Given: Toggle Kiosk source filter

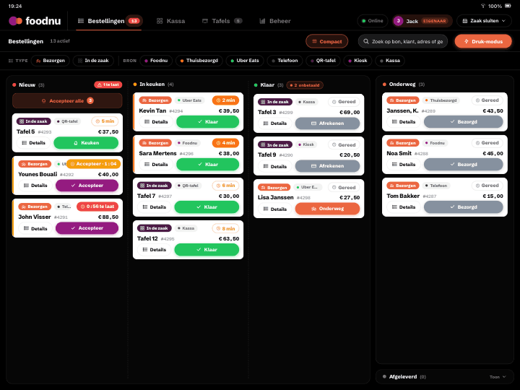Looking at the screenshot, I should tap(357, 61).
